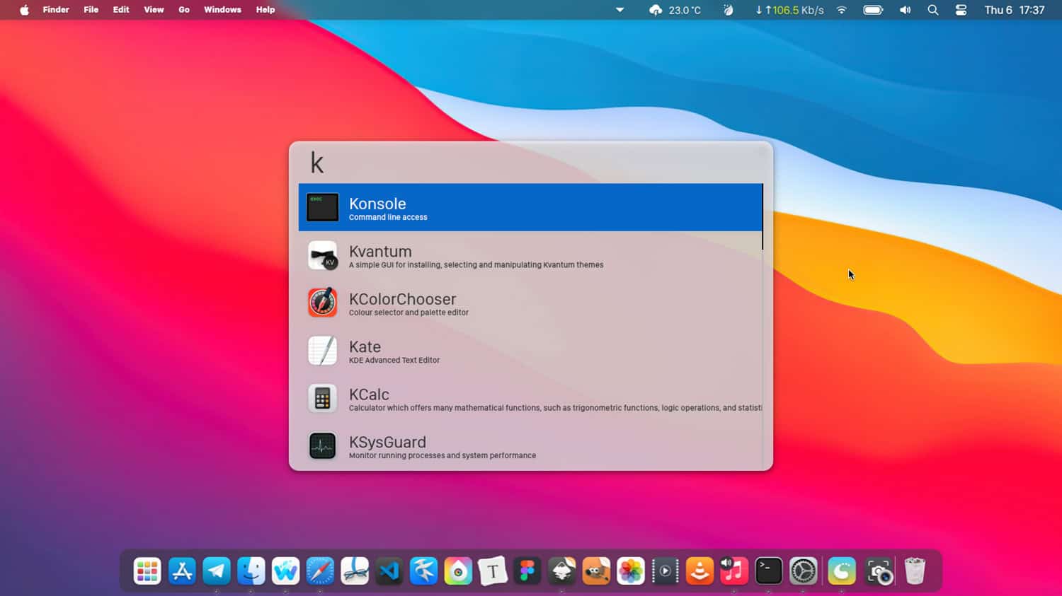
Task: Launch Kate text editor icon
Action: pyautogui.click(x=322, y=351)
